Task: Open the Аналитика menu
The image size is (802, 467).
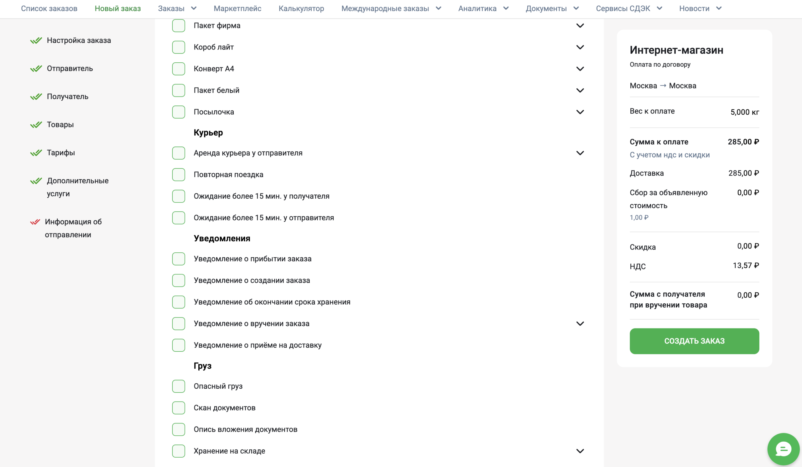Action: point(483,8)
